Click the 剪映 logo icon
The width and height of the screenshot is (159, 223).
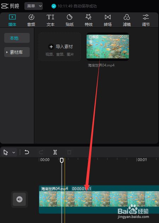5,6
